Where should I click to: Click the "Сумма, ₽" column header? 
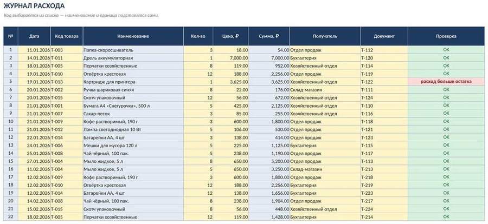269,36
